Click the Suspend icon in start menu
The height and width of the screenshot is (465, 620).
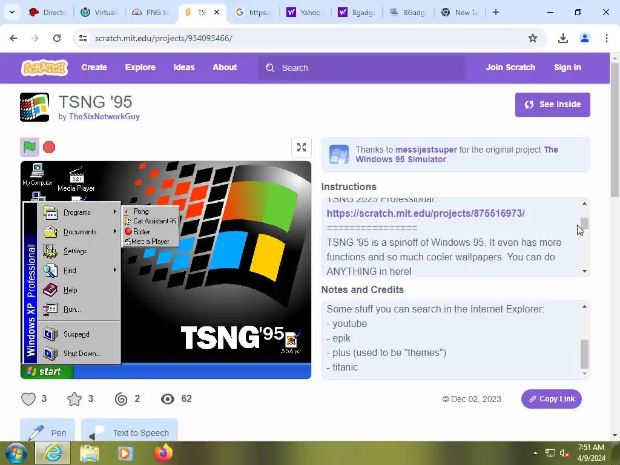(x=50, y=334)
